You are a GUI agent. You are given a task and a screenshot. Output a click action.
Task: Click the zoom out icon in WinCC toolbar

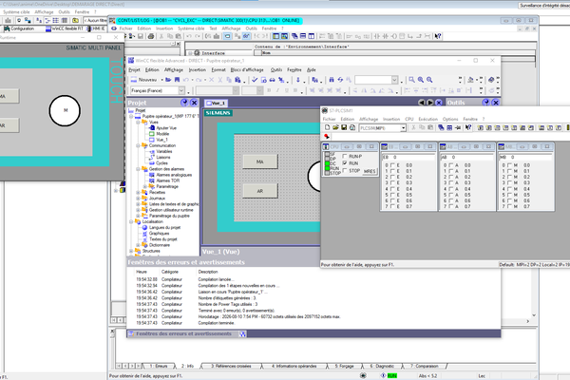(x=429, y=80)
